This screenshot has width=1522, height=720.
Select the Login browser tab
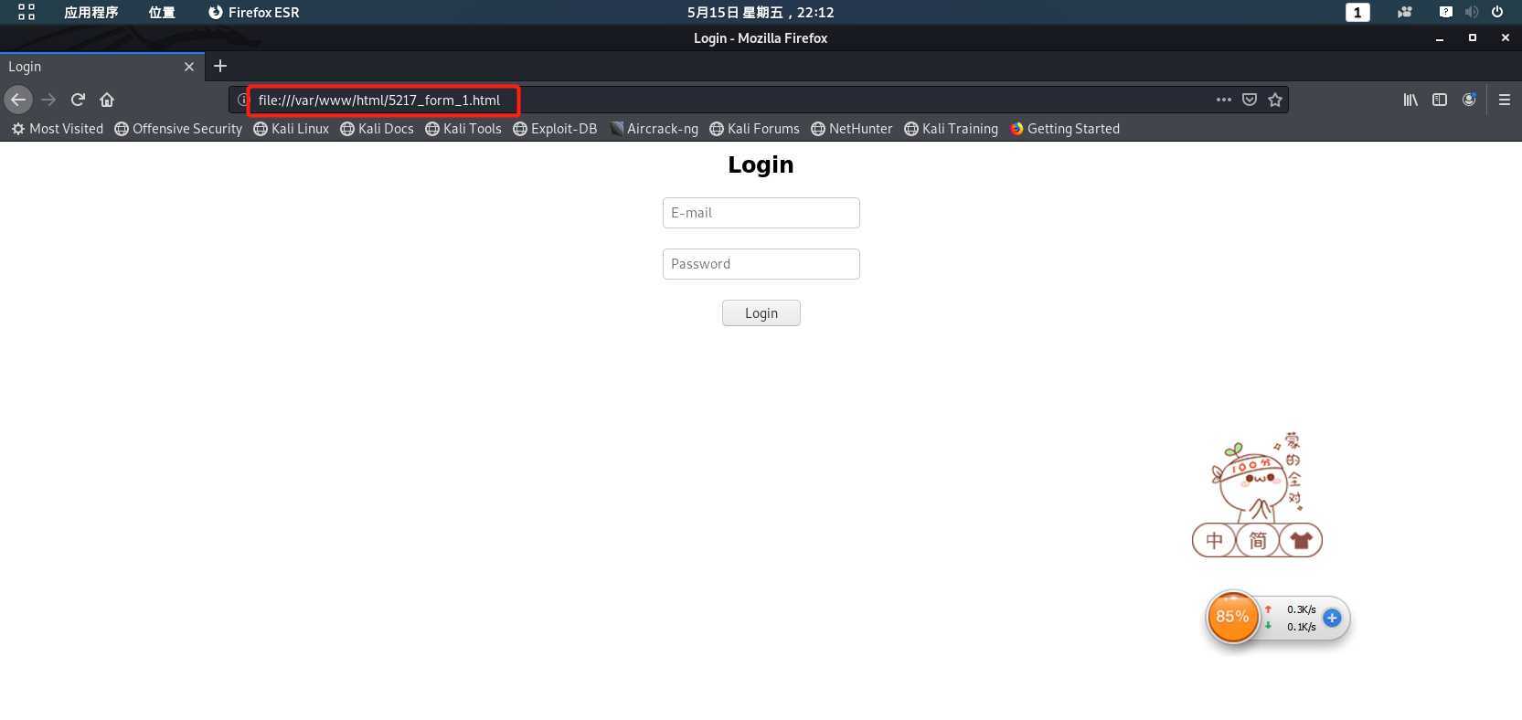(101, 67)
